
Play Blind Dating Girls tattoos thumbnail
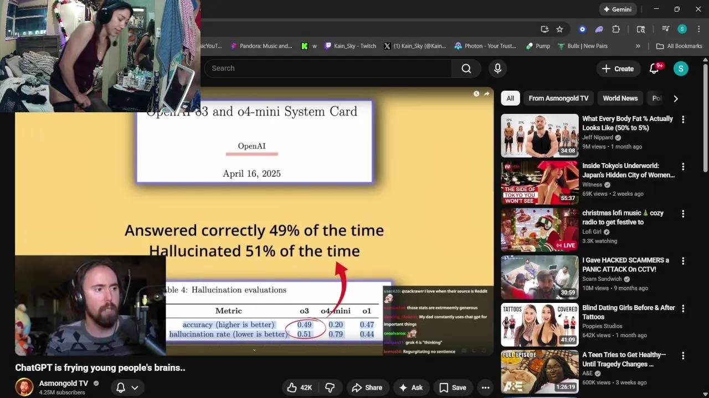click(540, 324)
